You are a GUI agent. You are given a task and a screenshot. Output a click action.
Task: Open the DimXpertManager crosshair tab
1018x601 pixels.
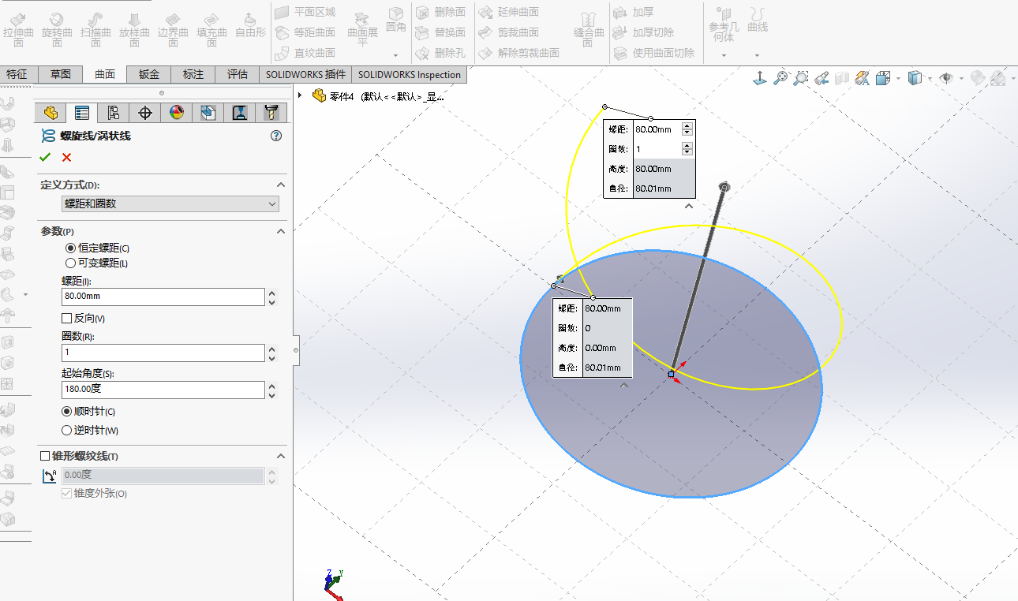click(144, 112)
